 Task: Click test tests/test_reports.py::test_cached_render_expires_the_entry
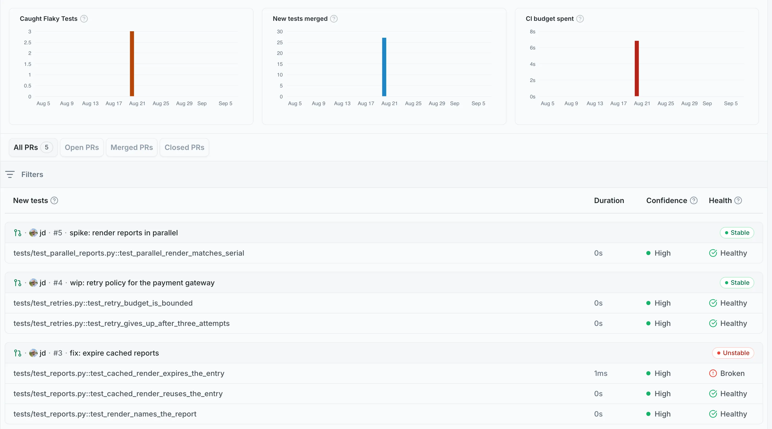click(x=119, y=373)
